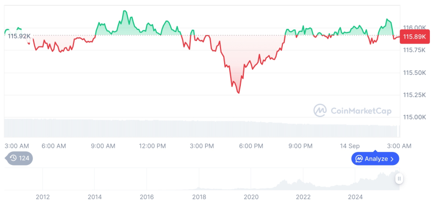Select the 14 Sep date marker
Viewport: 436px width, 203px height.
click(350, 146)
